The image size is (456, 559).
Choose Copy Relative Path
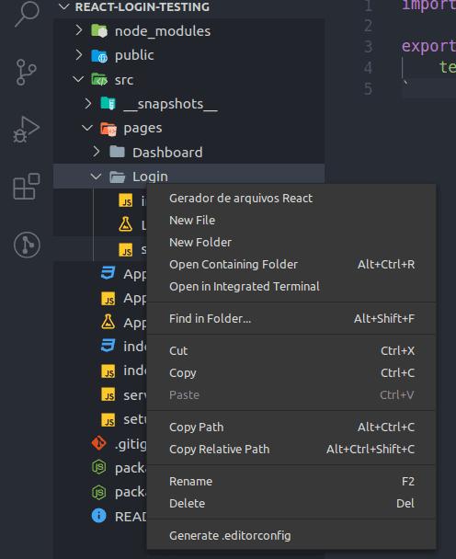click(291, 450)
